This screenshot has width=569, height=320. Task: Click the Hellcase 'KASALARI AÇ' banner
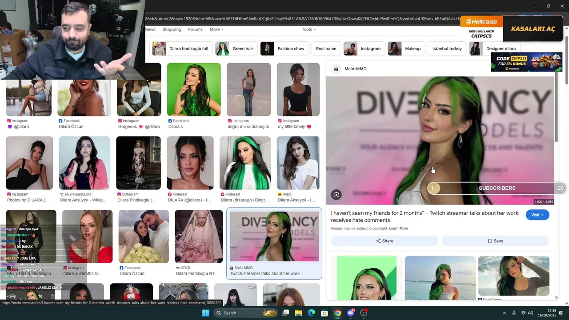(x=533, y=29)
